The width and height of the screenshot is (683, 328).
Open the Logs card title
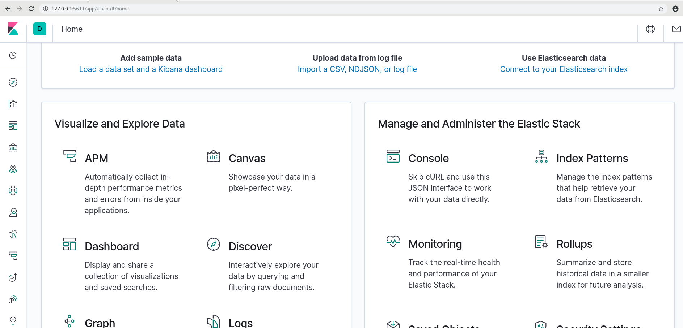241,323
